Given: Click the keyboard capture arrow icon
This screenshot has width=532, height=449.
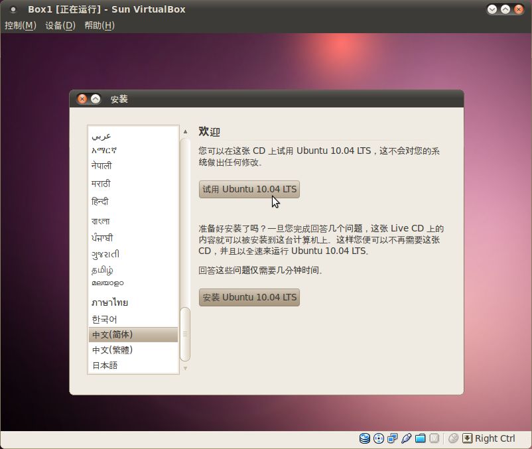Looking at the screenshot, I should point(467,438).
